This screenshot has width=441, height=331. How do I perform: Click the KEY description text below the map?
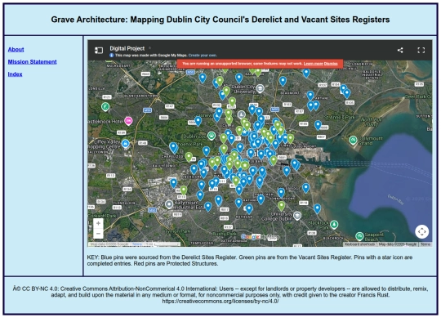(250, 261)
